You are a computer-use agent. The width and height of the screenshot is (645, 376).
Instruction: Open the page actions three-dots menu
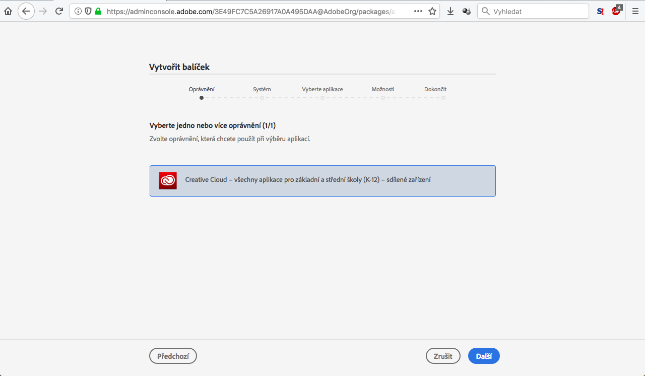pyautogui.click(x=418, y=11)
